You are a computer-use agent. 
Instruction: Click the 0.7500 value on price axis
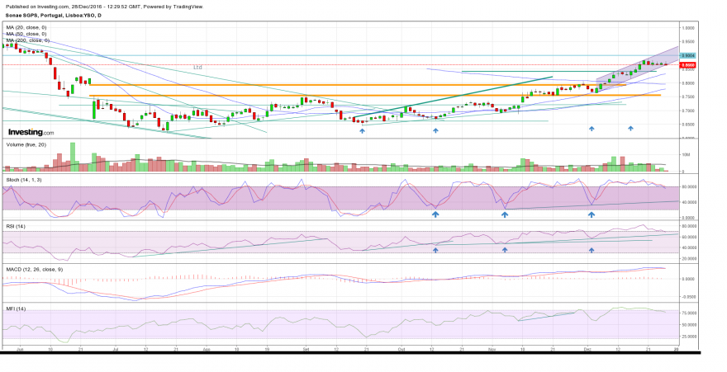tap(688, 97)
